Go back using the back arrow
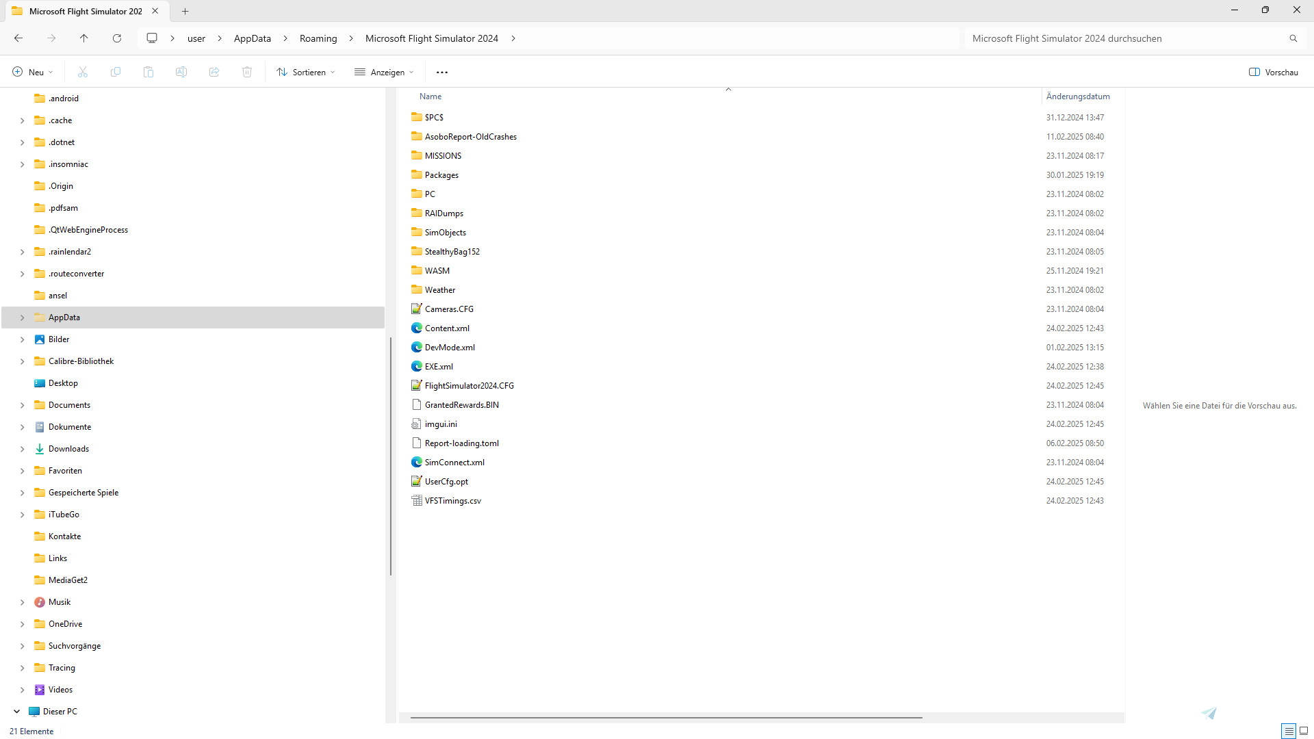Image resolution: width=1314 pixels, height=739 pixels. coord(18,38)
